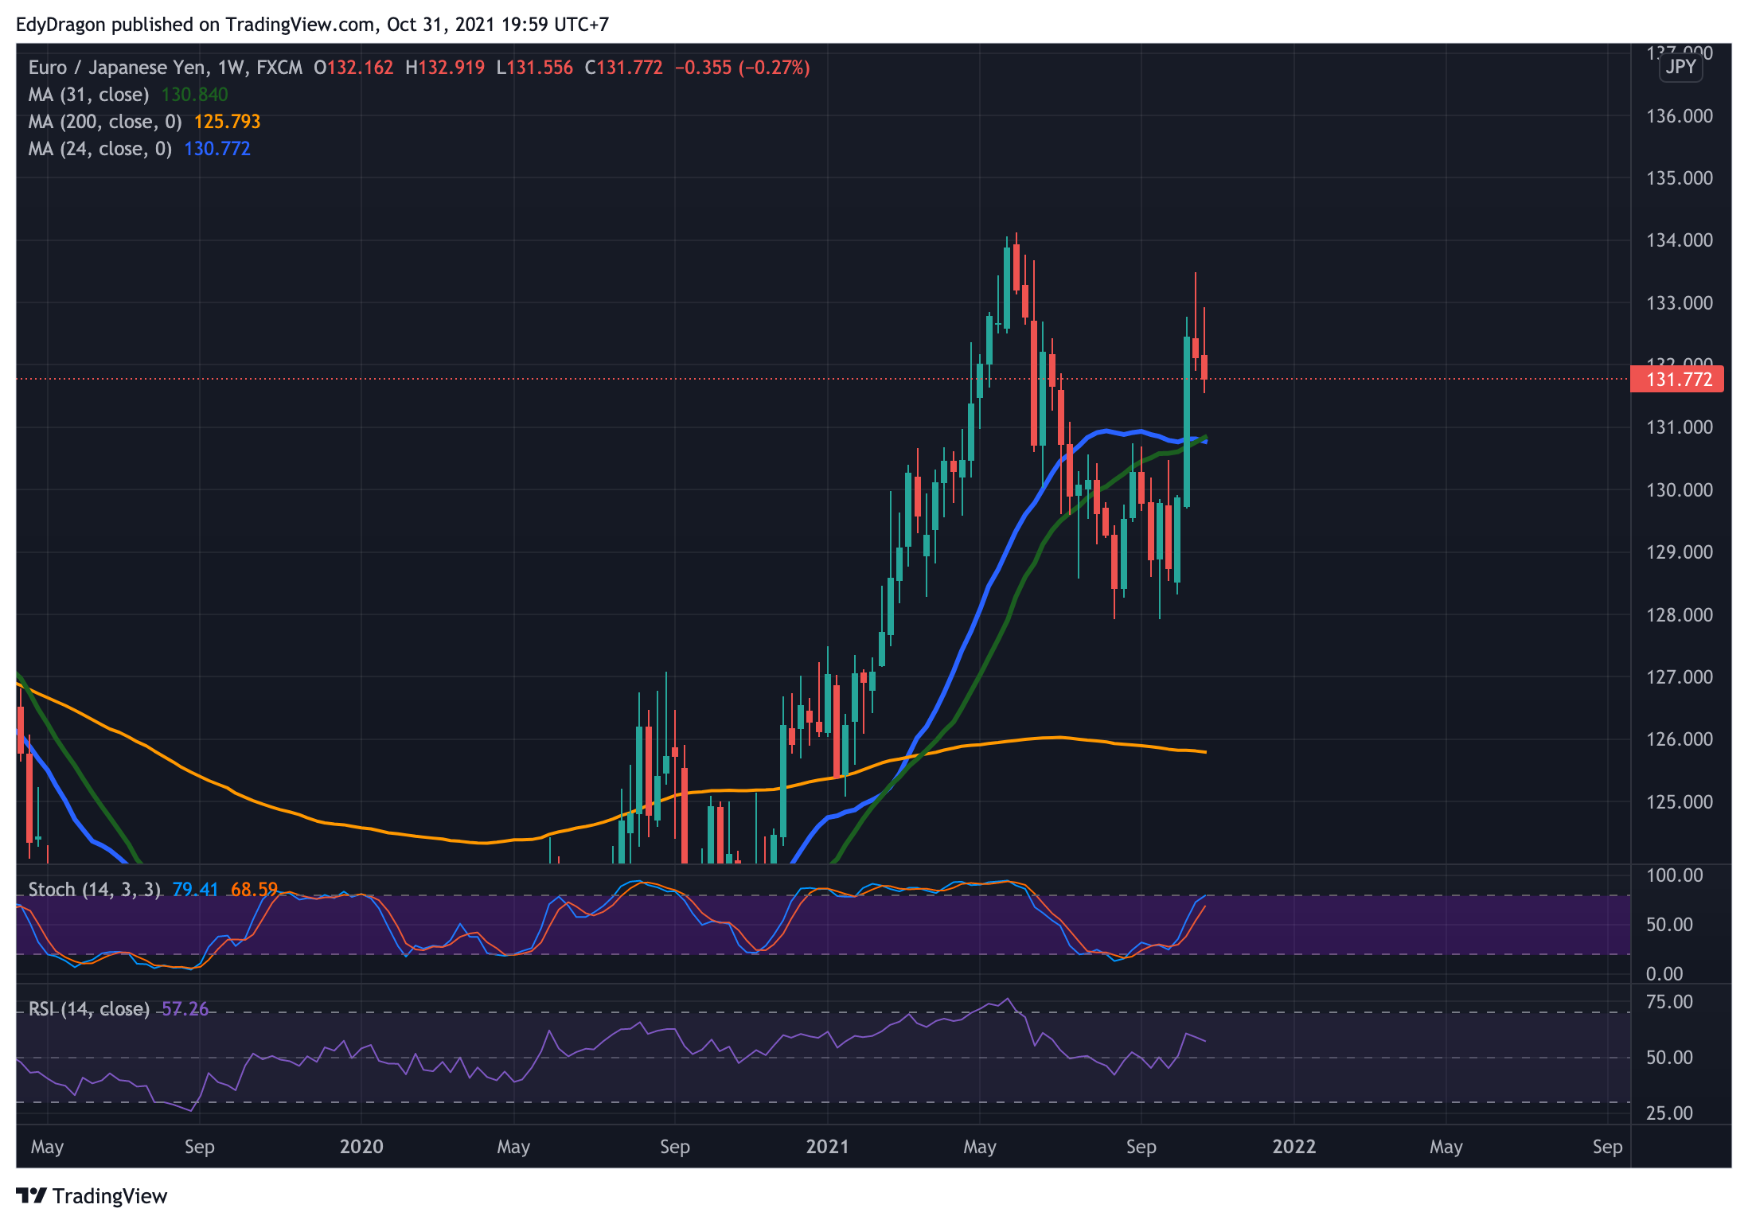Screen dimensions: 1748x1224
Task: Click 25.00 on the RSI scale
Action: [1669, 1113]
